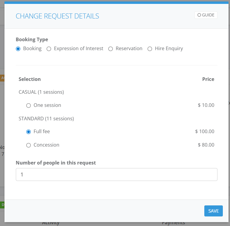Viewport: 230px width, 226px height.
Task: Pick the Hire Enquiry booking type
Action: click(150, 49)
